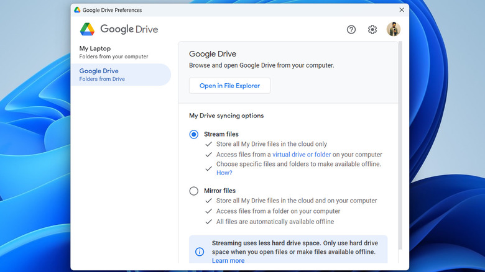Image resolution: width=485 pixels, height=272 pixels.
Task: Click the My Drive syncing options heading
Action: (x=226, y=116)
